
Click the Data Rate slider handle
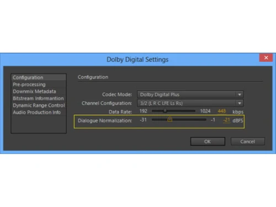165,110
